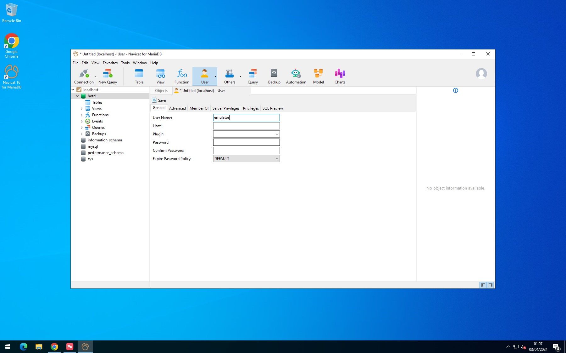Open the Favorites menu

pos(110,63)
